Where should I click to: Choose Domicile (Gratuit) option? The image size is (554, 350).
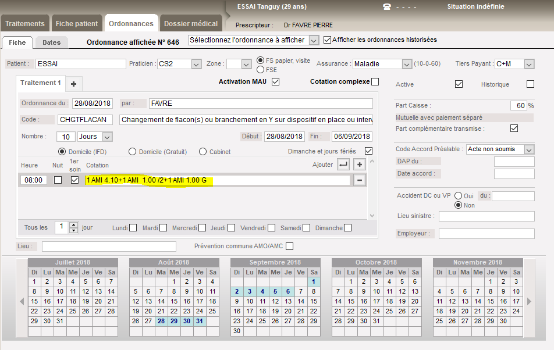pyautogui.click(x=133, y=152)
